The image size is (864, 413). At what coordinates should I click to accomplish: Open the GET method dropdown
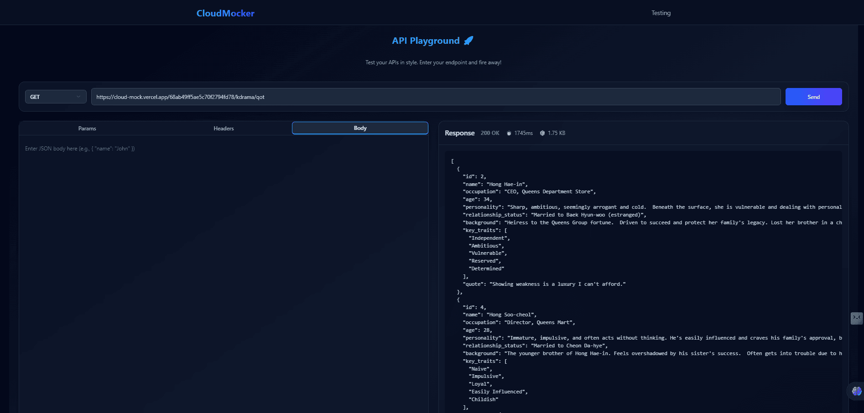coord(55,97)
